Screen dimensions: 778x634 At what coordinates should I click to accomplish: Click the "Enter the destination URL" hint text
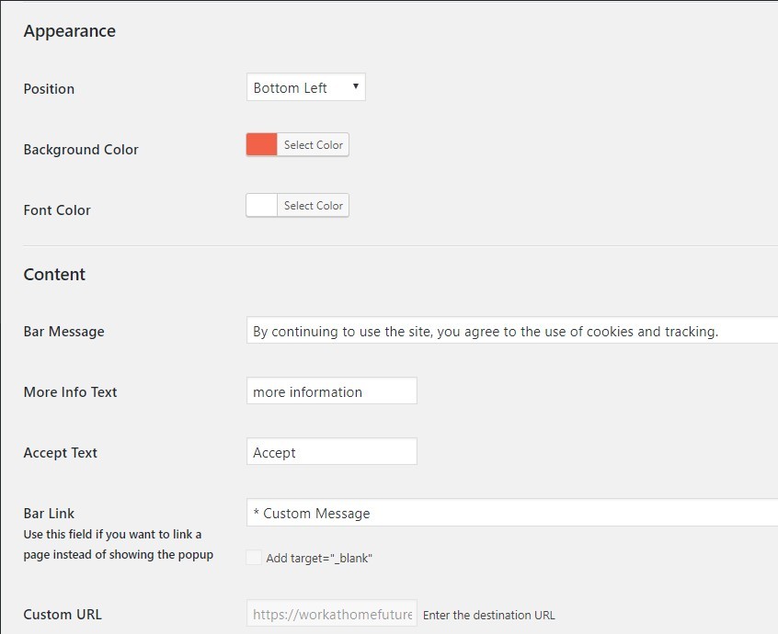pyautogui.click(x=487, y=615)
